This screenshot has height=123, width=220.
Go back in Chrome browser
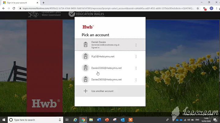pyautogui.click(x=3, y=9)
